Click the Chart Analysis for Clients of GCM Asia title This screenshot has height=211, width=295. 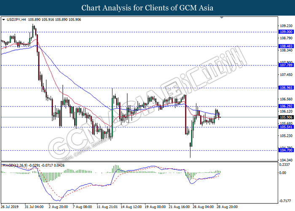click(147, 8)
